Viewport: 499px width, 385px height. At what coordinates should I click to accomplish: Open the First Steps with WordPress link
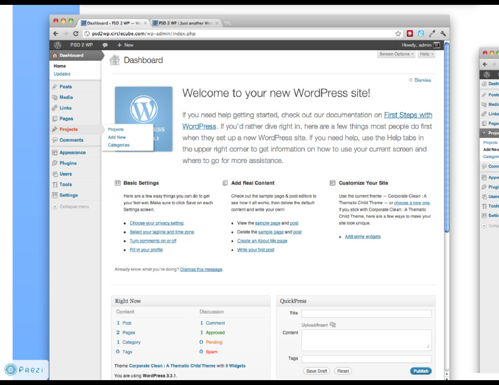click(408, 115)
